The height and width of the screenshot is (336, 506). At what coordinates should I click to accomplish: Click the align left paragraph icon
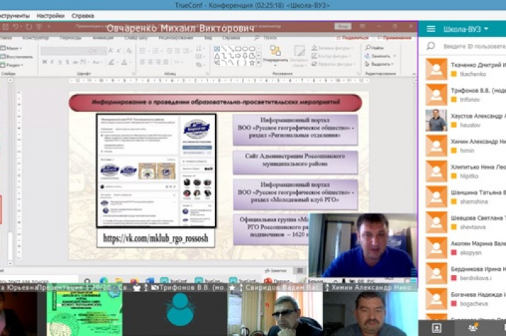pos(142,62)
